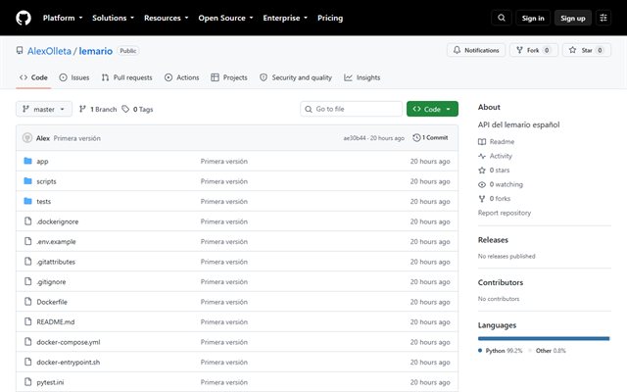Open the Actions tab

[x=182, y=77]
